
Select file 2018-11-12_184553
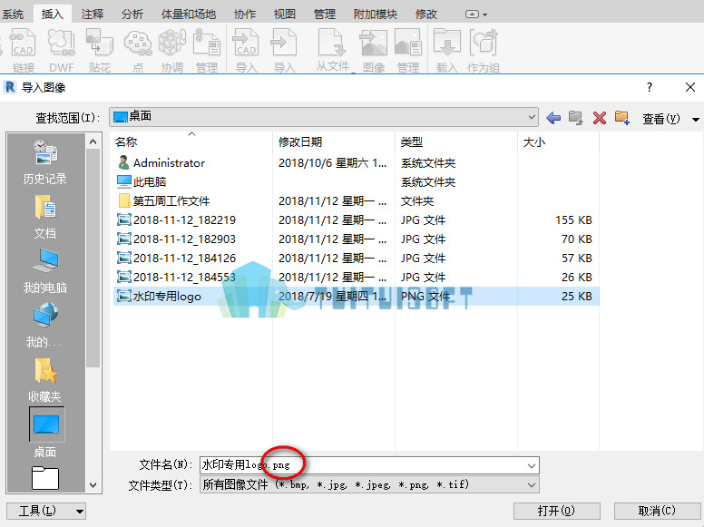(x=356, y=277)
